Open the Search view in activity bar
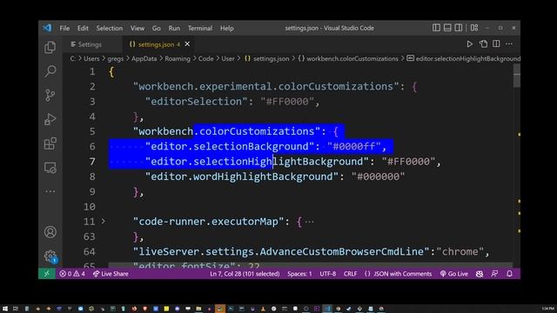The height and width of the screenshot is (313, 557). (50, 71)
